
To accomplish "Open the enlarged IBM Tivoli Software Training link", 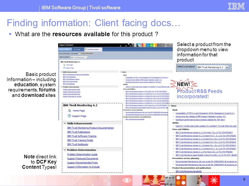I will (82, 136).
